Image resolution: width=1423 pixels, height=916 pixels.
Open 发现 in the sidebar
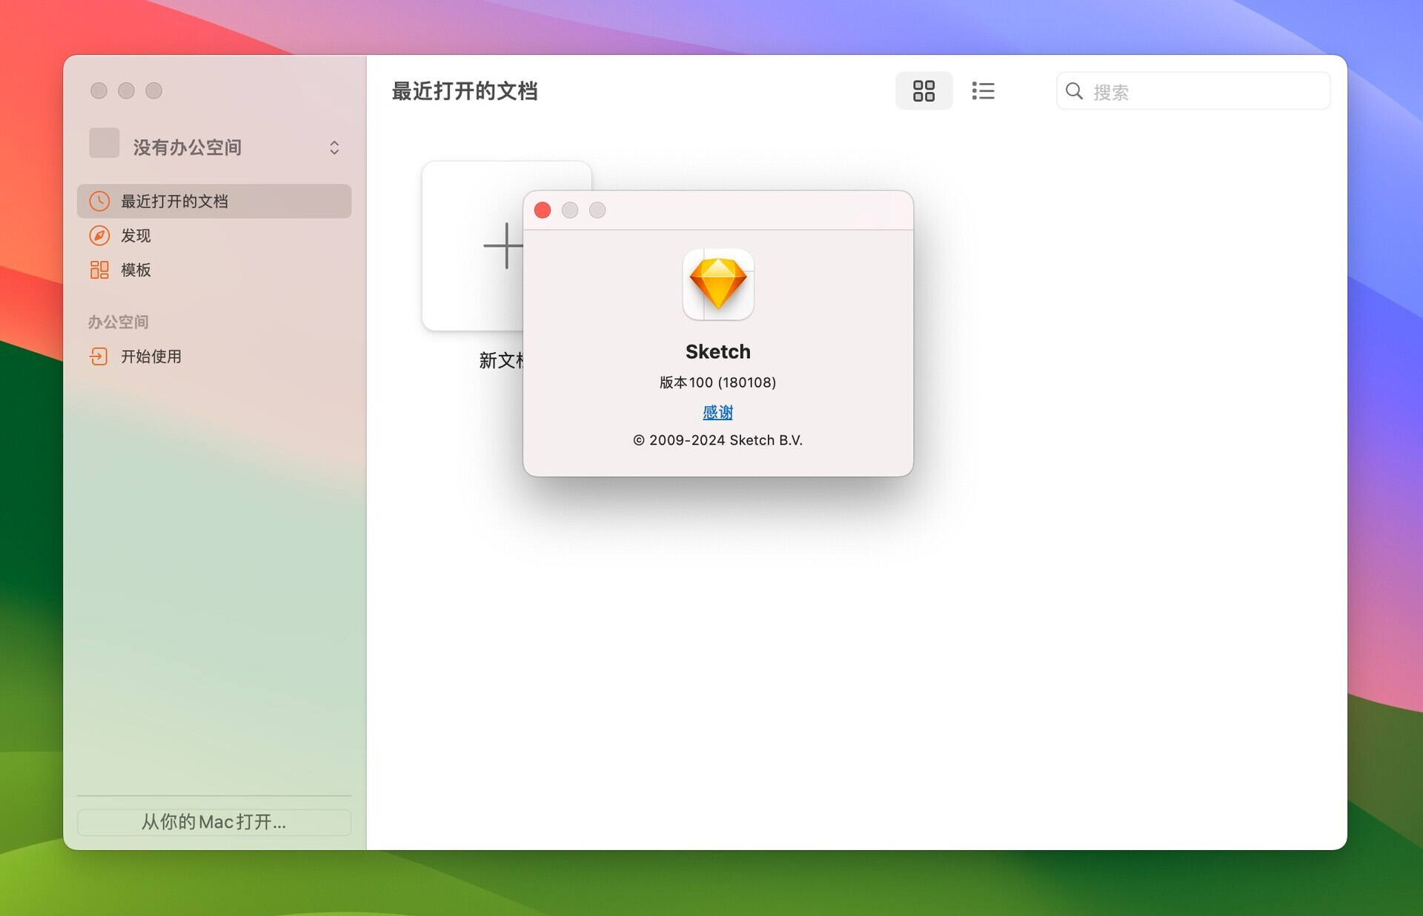coord(214,236)
